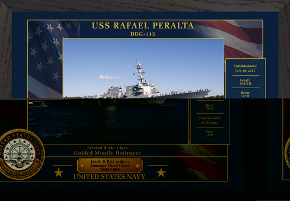Click the Crew label
Viewport: 290px width, 201px height.
209,132
